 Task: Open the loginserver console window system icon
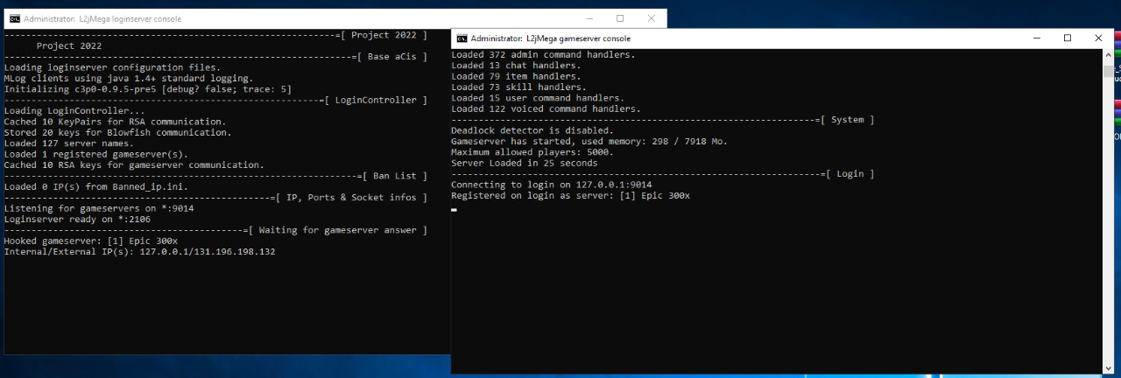15,18
